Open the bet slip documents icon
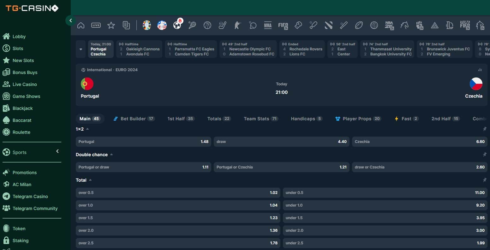The height and width of the screenshot is (250, 490). [x=126, y=26]
